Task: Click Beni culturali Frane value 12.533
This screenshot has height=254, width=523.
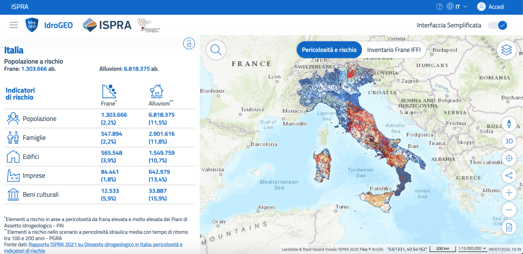Action: tap(110, 191)
